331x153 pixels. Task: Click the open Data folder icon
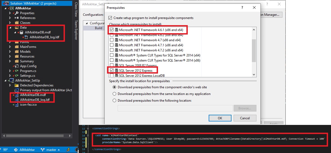click(x=17, y=28)
